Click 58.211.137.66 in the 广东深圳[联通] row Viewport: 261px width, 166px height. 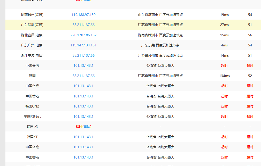point(83,25)
